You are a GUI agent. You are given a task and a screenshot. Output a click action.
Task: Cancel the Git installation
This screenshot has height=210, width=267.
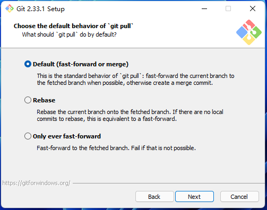click(x=239, y=197)
